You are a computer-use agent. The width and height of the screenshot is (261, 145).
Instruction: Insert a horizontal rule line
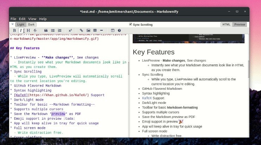coord(102,31)
